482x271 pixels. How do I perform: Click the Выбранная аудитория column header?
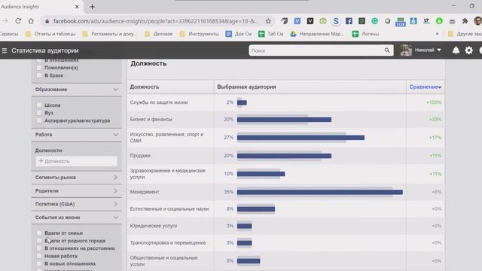246,87
